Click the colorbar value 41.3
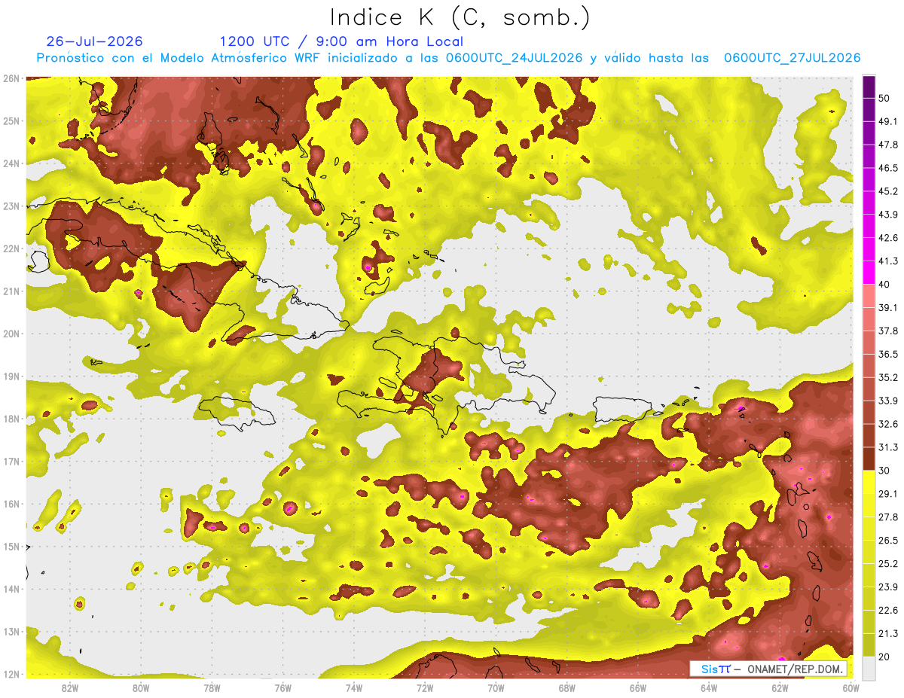Image resolution: width=904 pixels, height=698 pixels. tap(888, 261)
